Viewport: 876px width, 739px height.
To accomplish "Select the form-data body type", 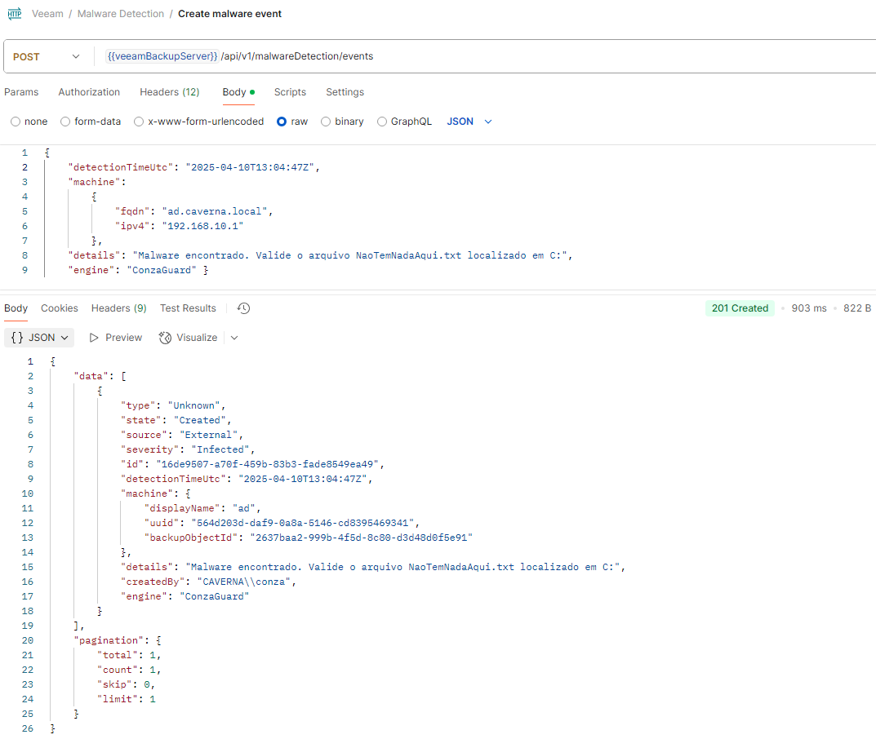I will pos(65,122).
